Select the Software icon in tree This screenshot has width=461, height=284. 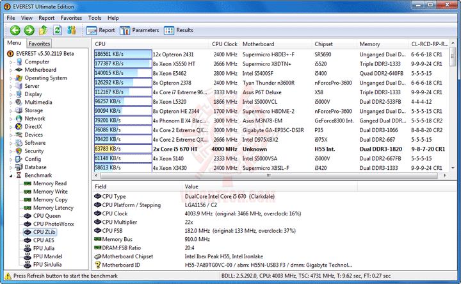(19, 143)
